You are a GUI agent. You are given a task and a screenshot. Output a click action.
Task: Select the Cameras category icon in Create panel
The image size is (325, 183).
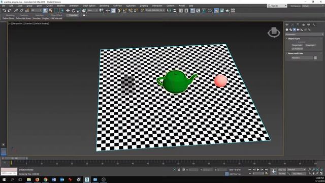[x=298, y=30]
